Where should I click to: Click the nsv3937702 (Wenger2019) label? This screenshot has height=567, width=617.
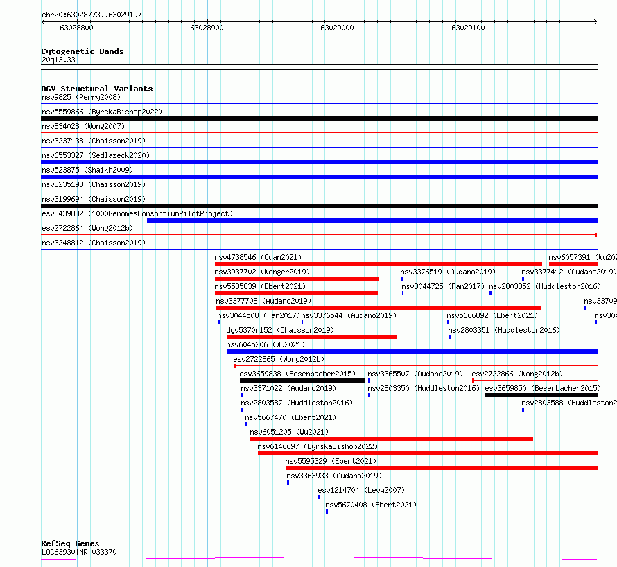tap(262, 272)
